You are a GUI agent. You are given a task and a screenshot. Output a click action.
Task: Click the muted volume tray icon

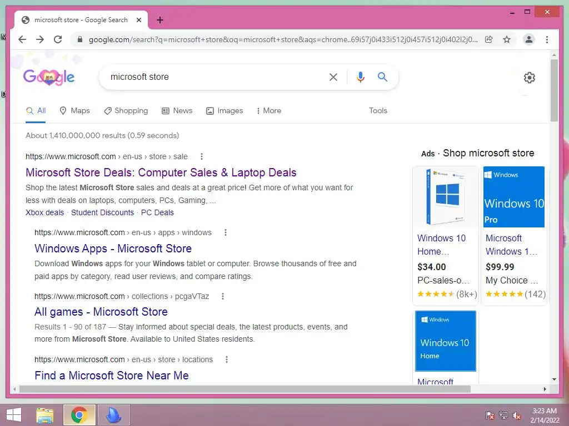click(517, 415)
